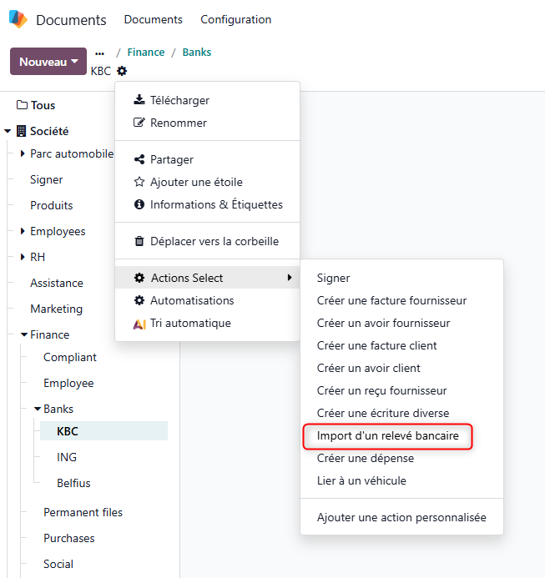Open the Configuration menu
The image size is (545, 578).
pos(235,19)
